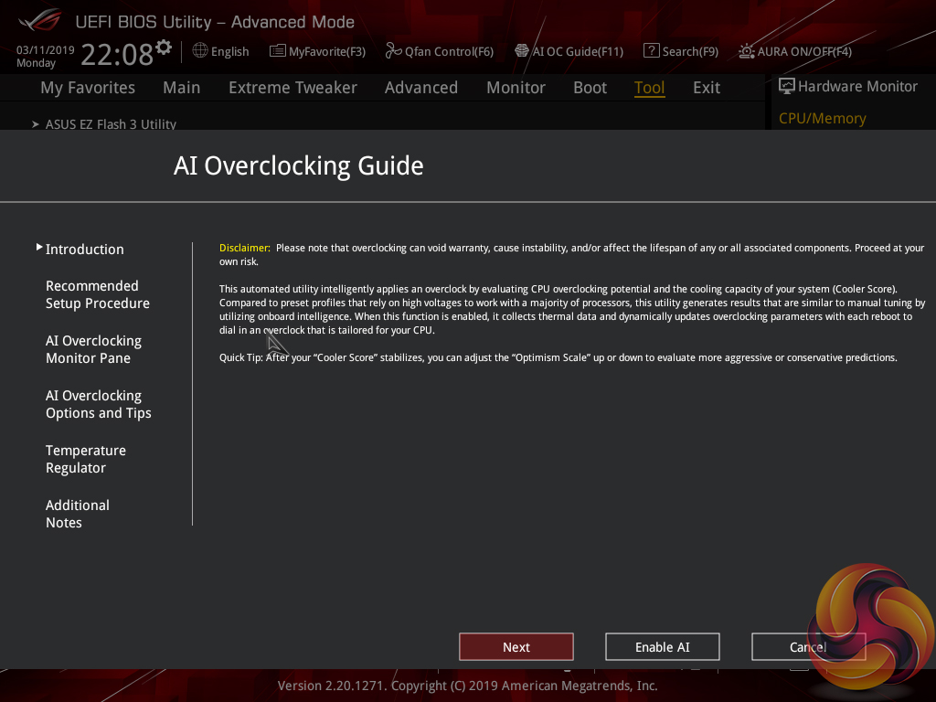936x702 pixels.
Task: Expand ASUS EZ Flash 3 Utility arrow
Action: pos(36,124)
